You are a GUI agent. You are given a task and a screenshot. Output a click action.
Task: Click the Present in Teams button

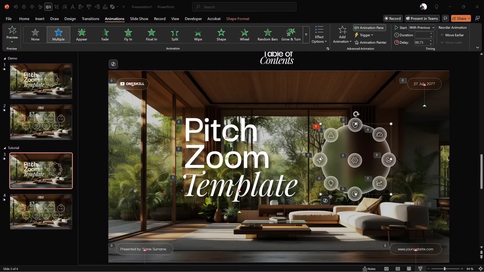coord(422,18)
